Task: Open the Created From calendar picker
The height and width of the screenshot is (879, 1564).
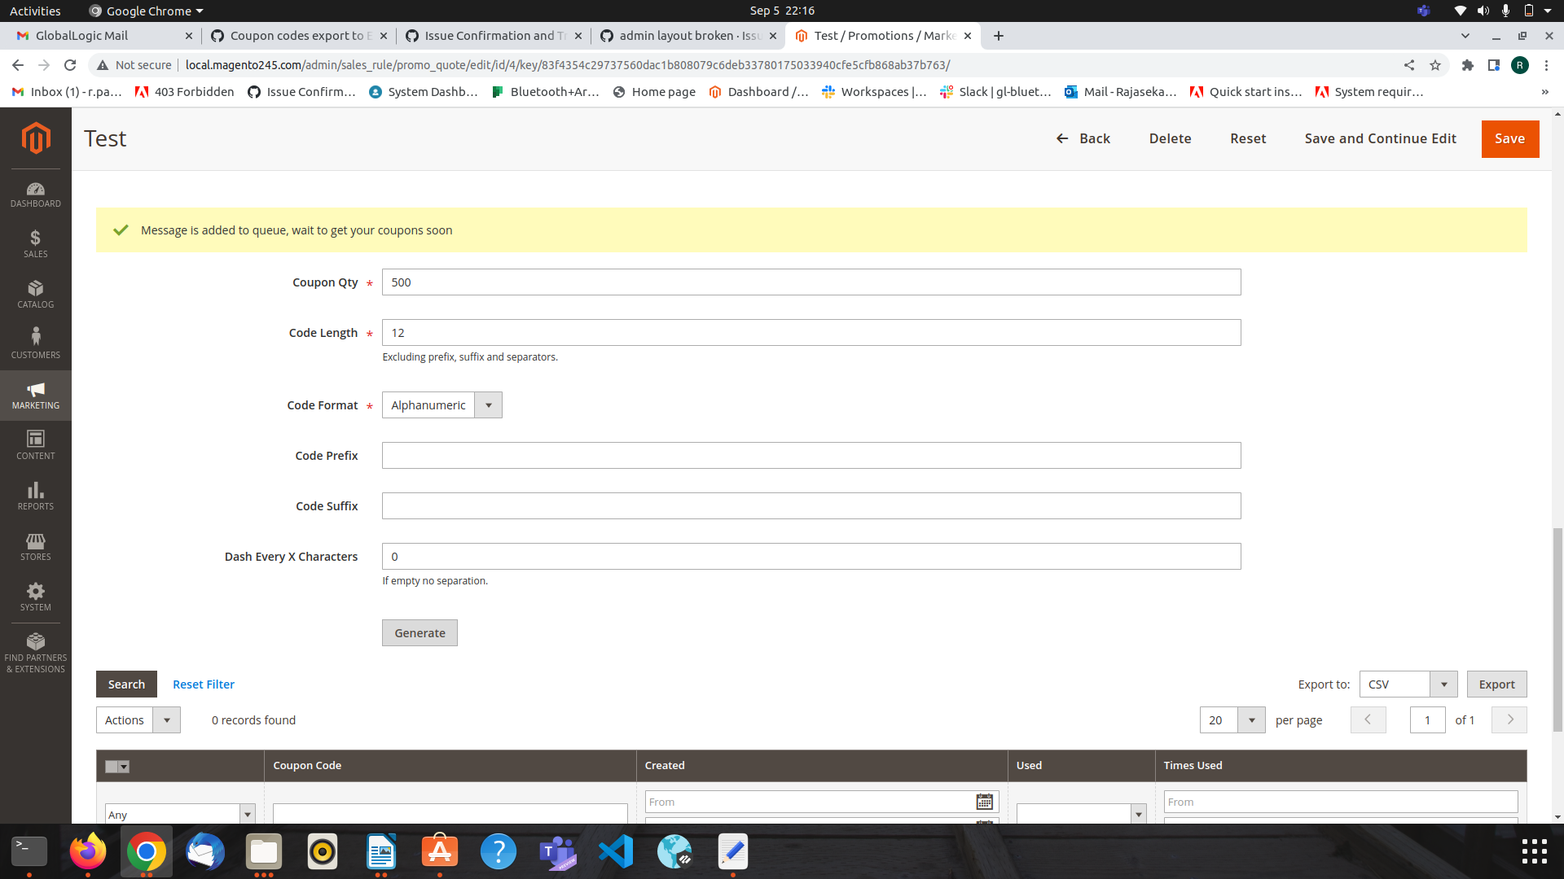Action: pos(984,802)
